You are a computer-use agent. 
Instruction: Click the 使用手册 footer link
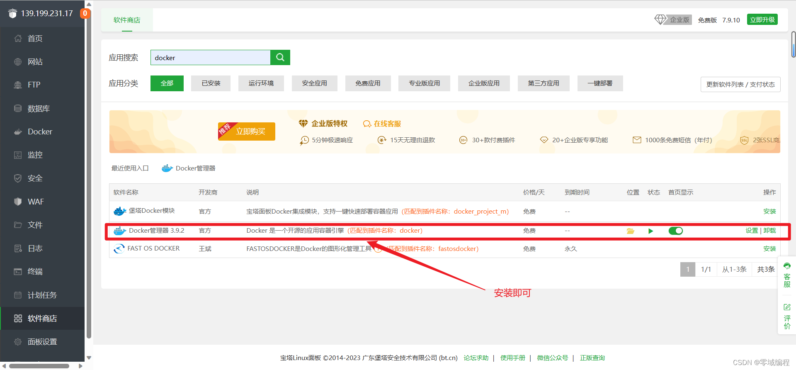pos(513,358)
